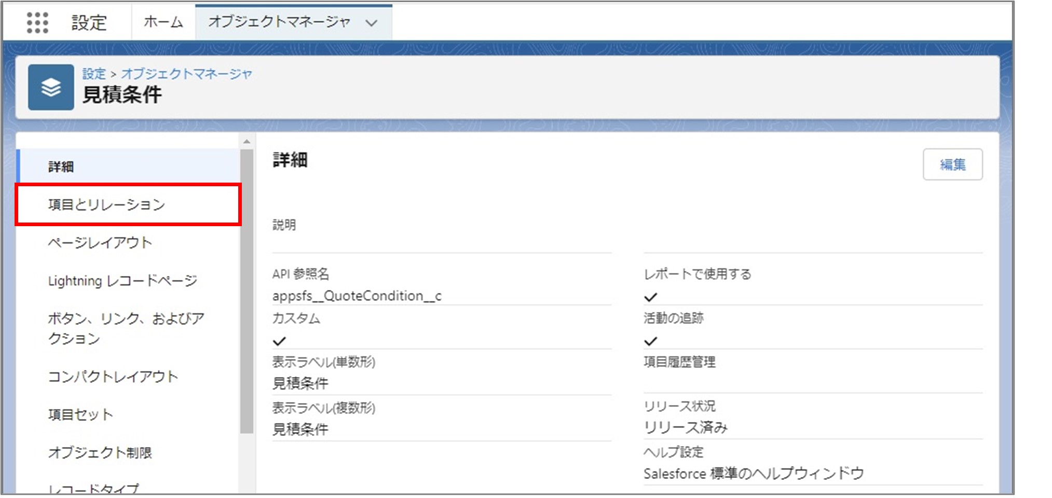
Task: Follow the オブジェクトマネージャ breadcrumb link
Action: tap(186, 74)
